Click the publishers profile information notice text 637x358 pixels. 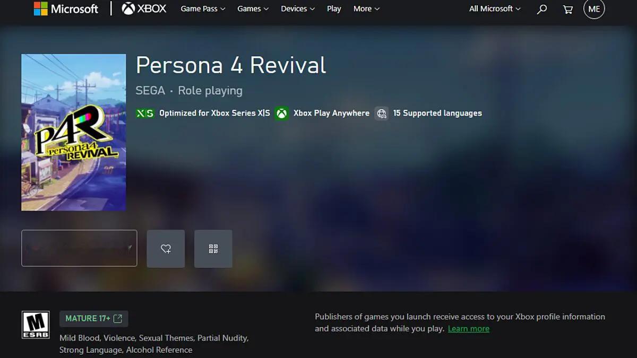[x=460, y=322]
